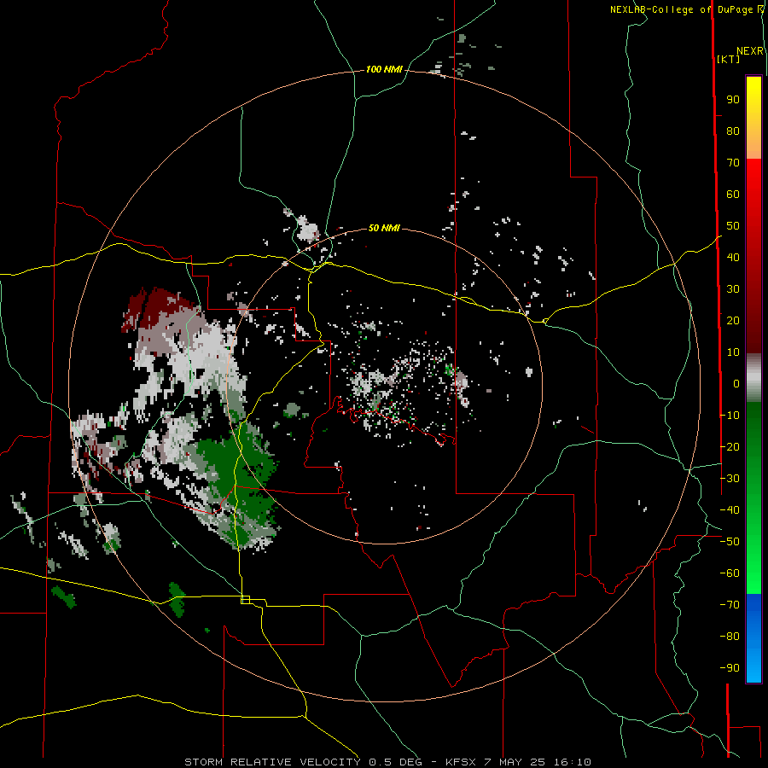Click the 60 value on the velocity scale
768x768 pixels.
pyautogui.click(x=733, y=195)
